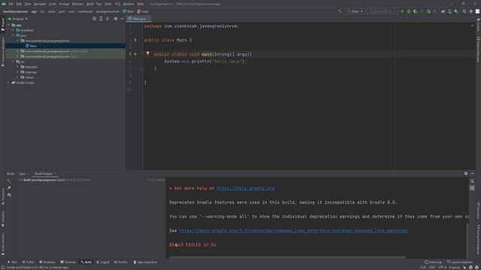
Task: Open the Layout Inspector tool window
Action: tap(460, 262)
